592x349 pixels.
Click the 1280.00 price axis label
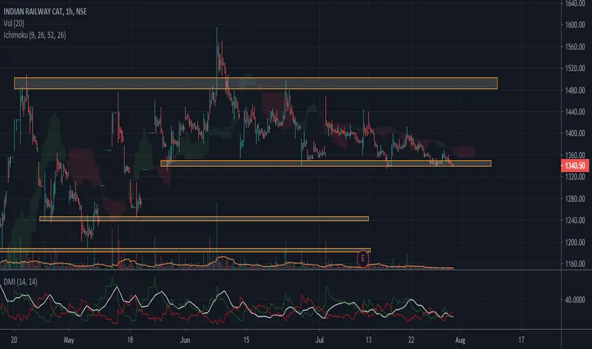pos(575,199)
